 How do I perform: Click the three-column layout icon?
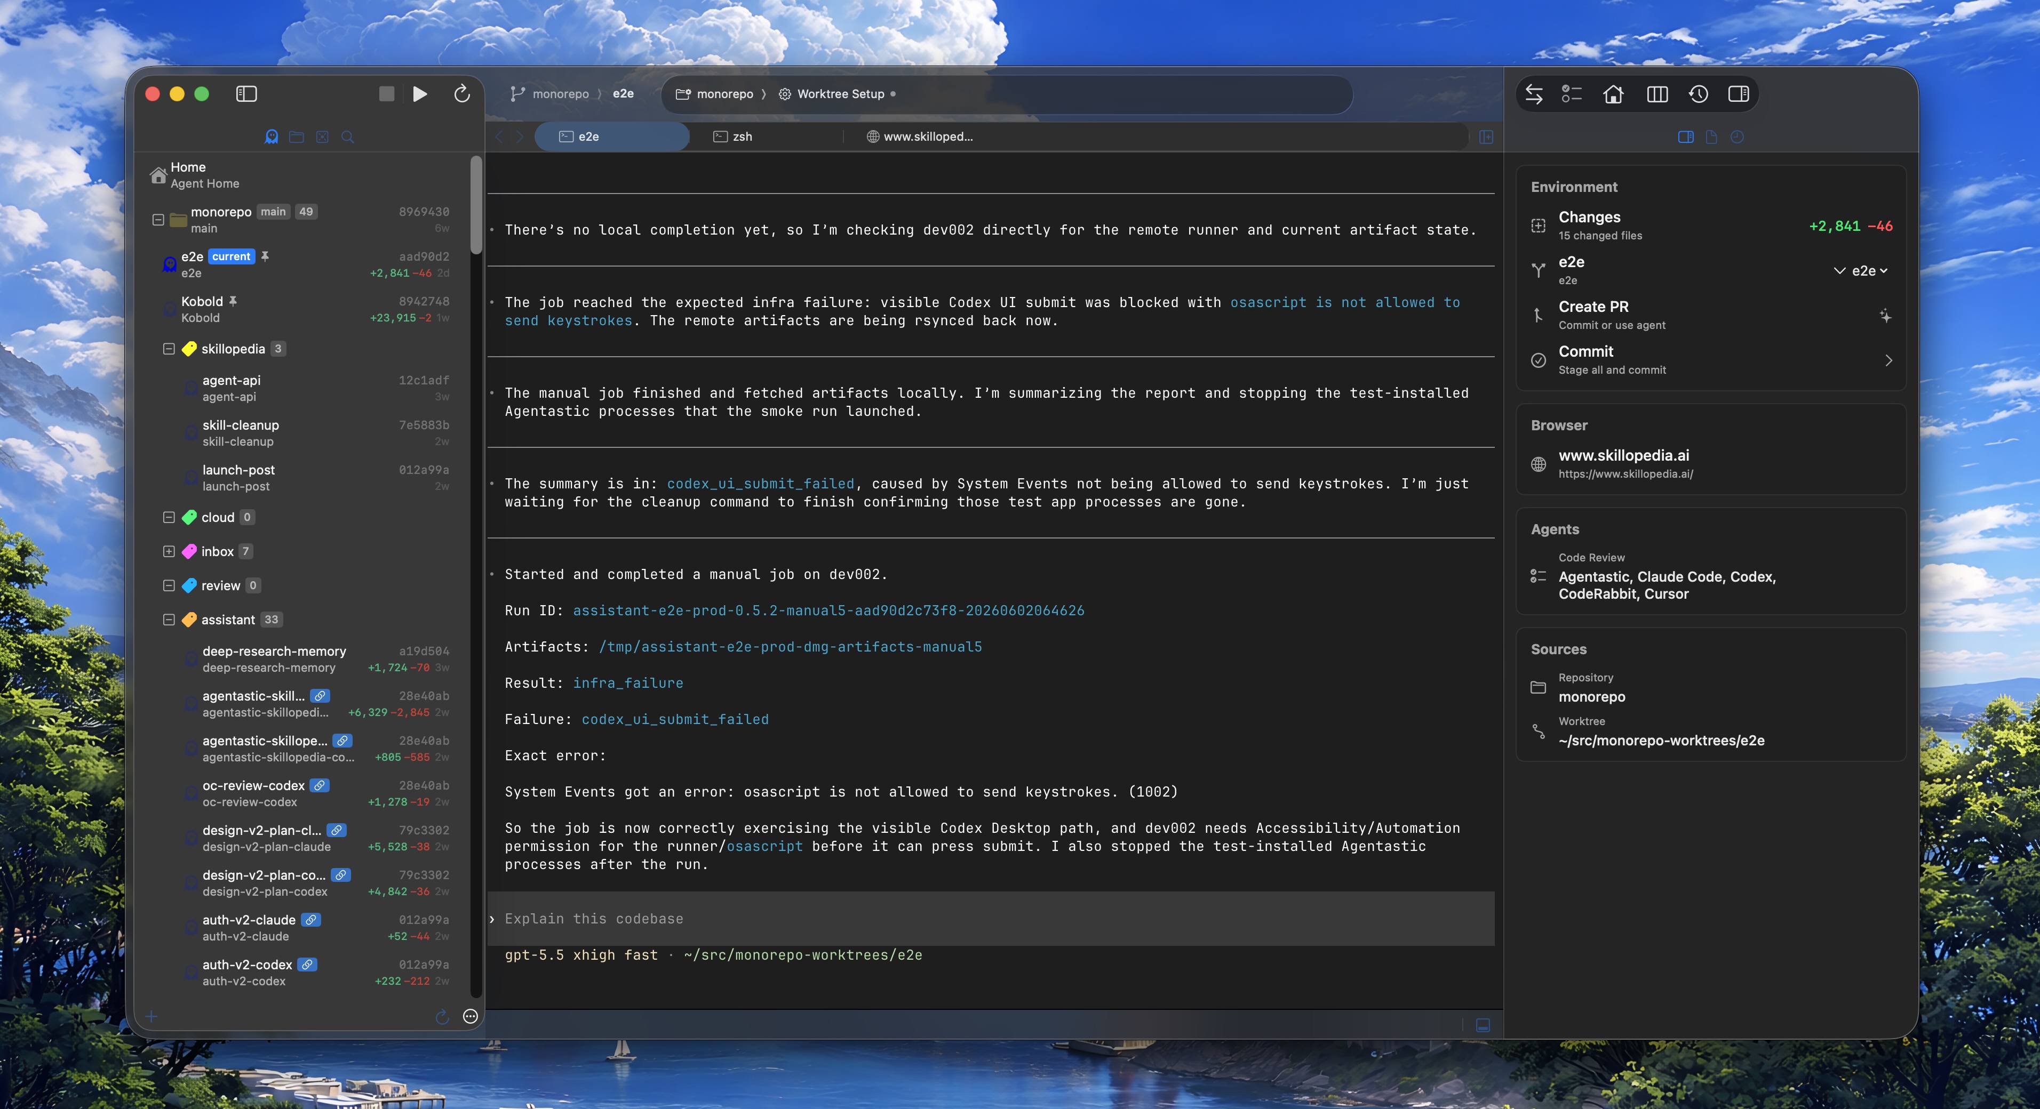(1657, 94)
